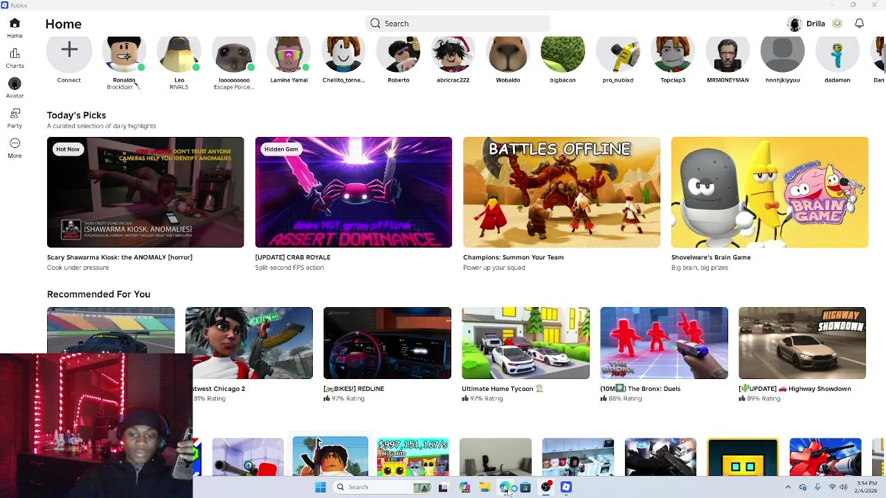Image resolution: width=886 pixels, height=498 pixels.
Task: Open friend hnnhjkiyyuu's avatar
Action: coord(782,54)
